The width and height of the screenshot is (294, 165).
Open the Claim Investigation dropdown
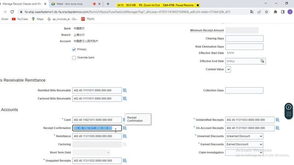(244, 153)
